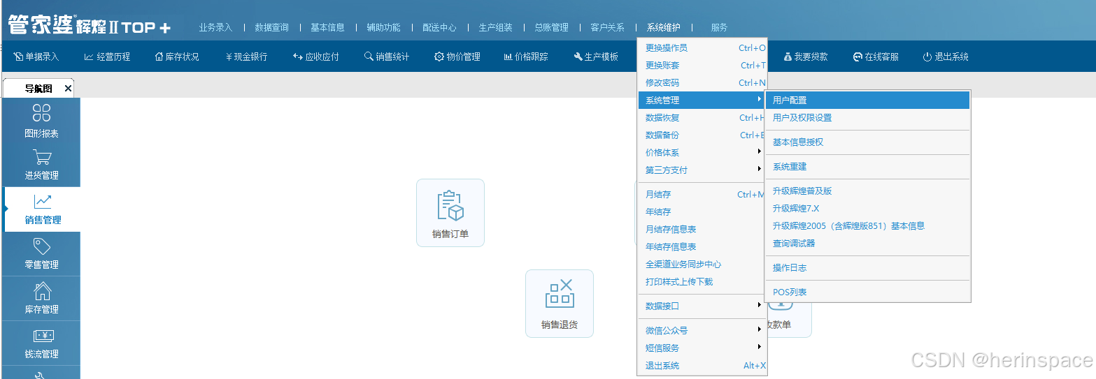Open 库存状况 home-icon toolbar item
Image resolution: width=1096 pixels, height=379 pixels.
point(177,57)
